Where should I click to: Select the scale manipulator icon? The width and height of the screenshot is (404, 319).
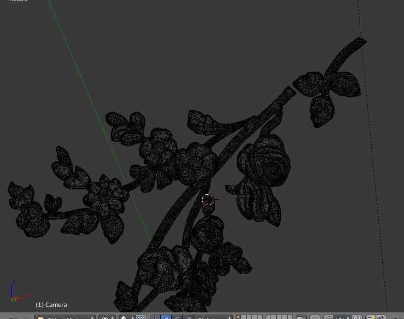188,317
